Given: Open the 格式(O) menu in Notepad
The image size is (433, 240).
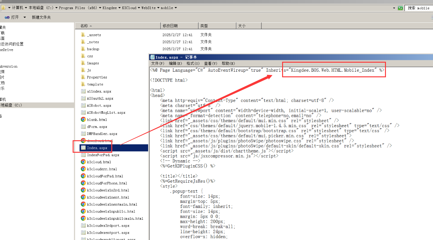Looking at the screenshot, I should click(193, 64).
